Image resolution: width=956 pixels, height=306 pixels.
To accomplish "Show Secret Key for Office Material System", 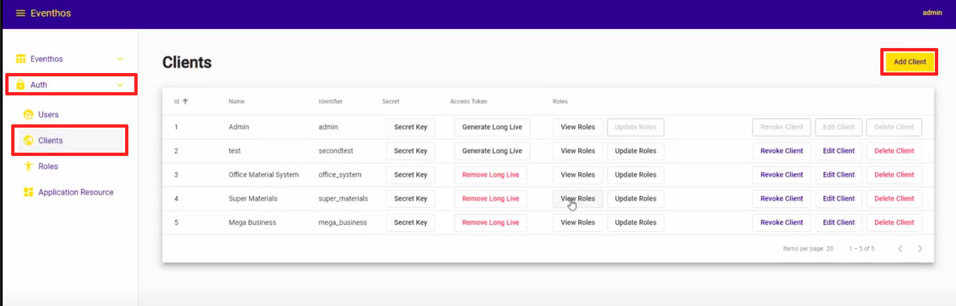I will pos(410,174).
